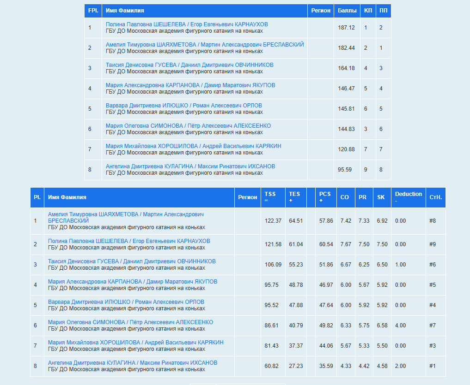This screenshot has width=470, height=385.
Task: Select TSS value 122.37
Action: point(273,221)
